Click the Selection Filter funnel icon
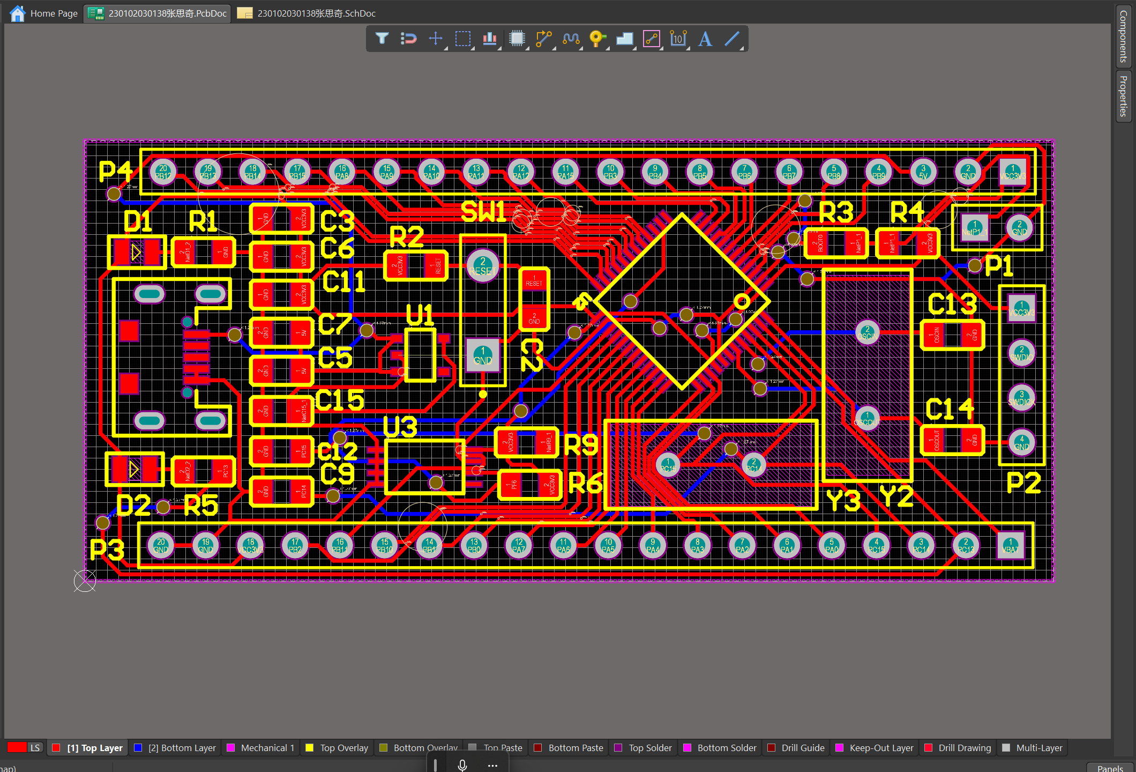The image size is (1136, 772). [382, 39]
